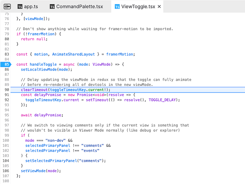Remove the breakpoint on line 85
The image size is (245, 184).
point(7,64)
